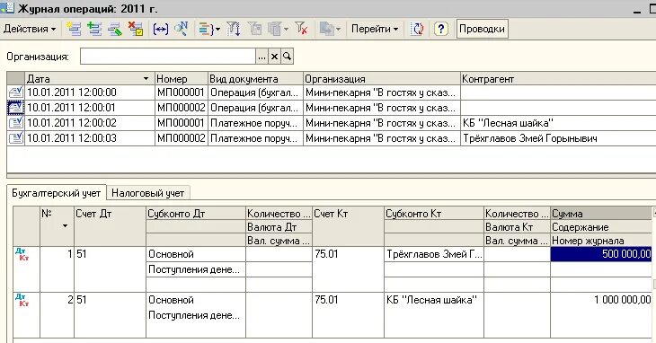This screenshot has height=343, width=656.
Task: Click Основной subconto in posting 1
Action: pos(195,254)
